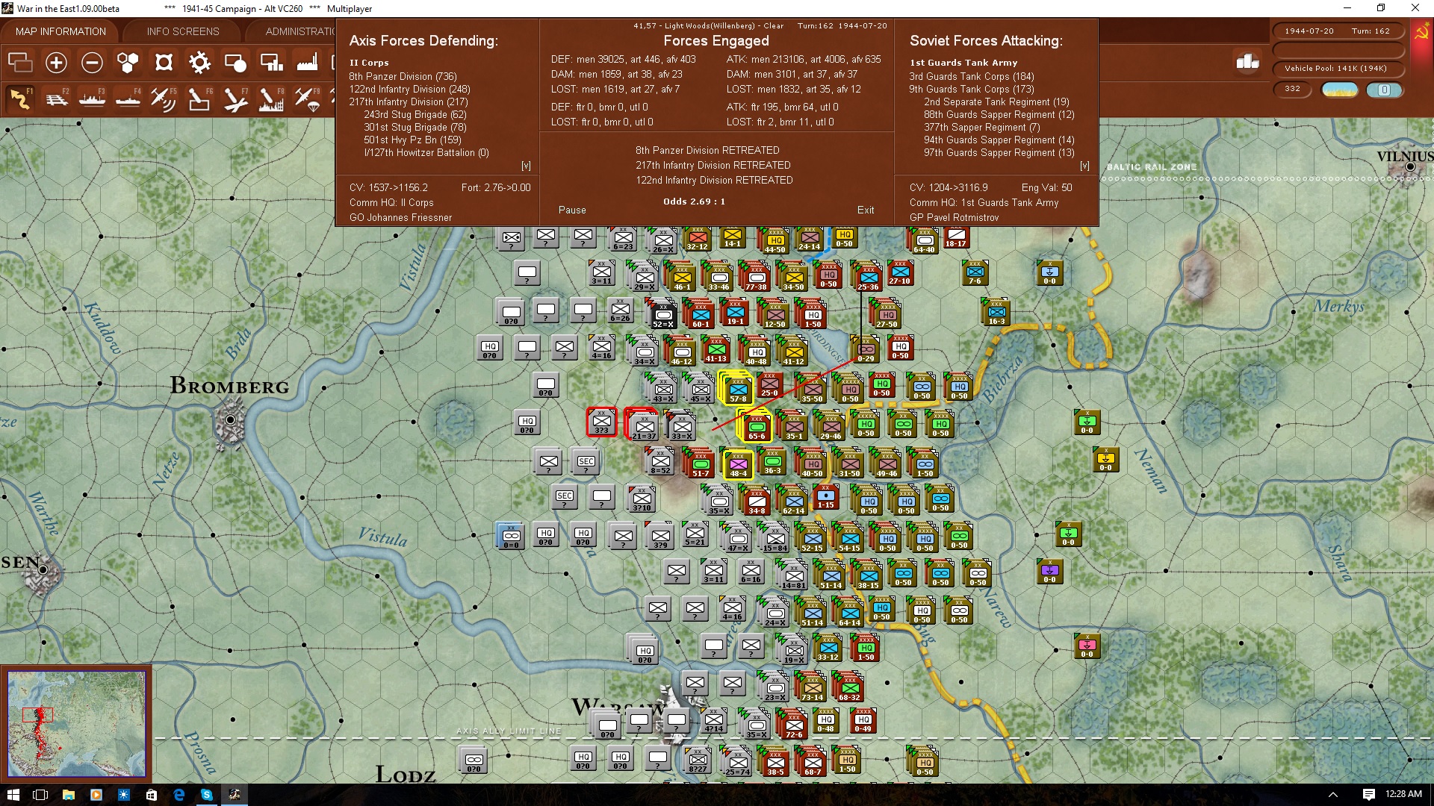Click the overlapping windows map toggle icon

point(20,63)
